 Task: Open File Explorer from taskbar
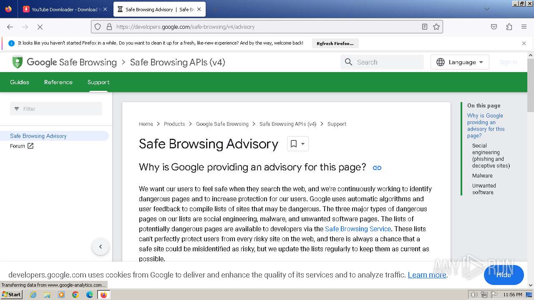coord(47,295)
